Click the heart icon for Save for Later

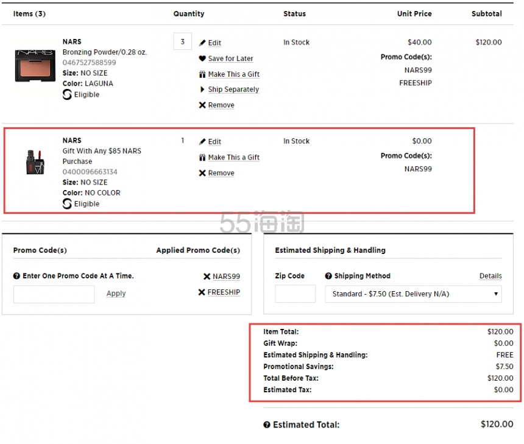pos(202,58)
